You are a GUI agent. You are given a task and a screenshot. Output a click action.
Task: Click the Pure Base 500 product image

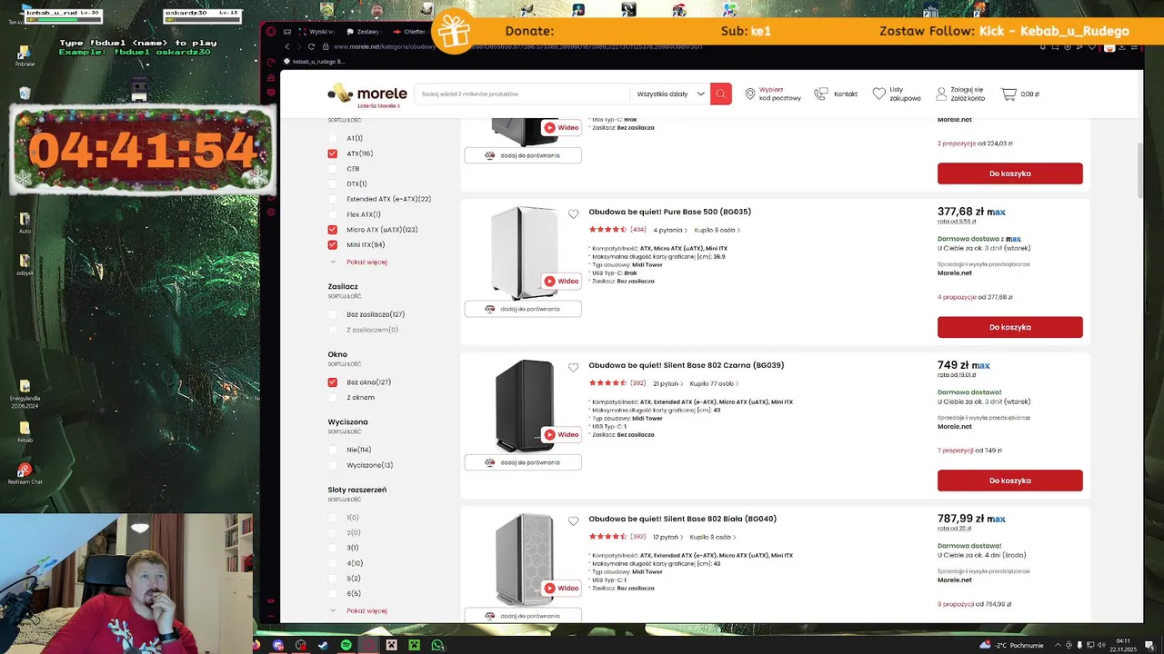(x=524, y=253)
